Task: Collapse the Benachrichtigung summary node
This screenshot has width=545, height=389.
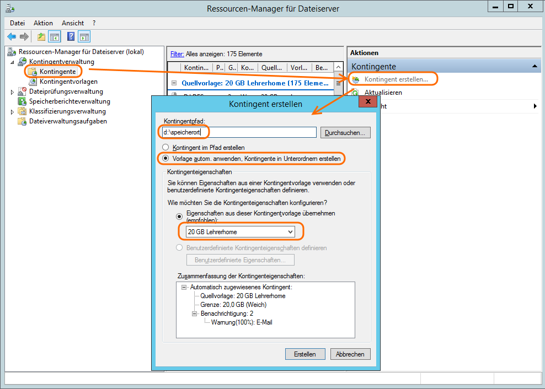Action: tap(195, 314)
